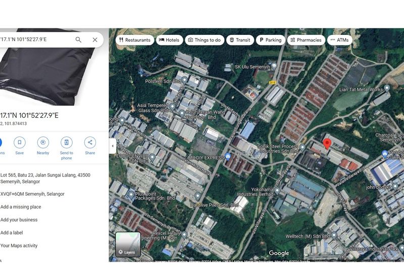Screen dimensions: 404x279
Task: Click the black plastic bag location photo
Action: [x=46, y=76]
